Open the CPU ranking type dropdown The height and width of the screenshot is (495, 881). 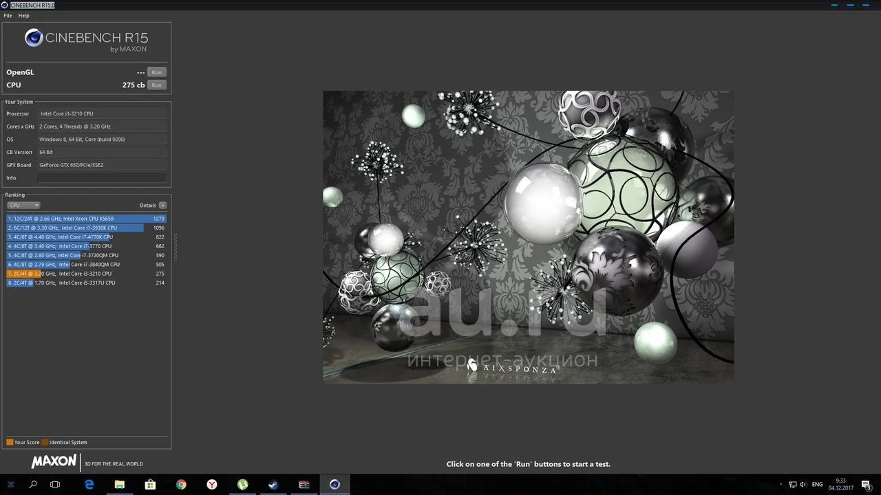pyautogui.click(x=23, y=206)
